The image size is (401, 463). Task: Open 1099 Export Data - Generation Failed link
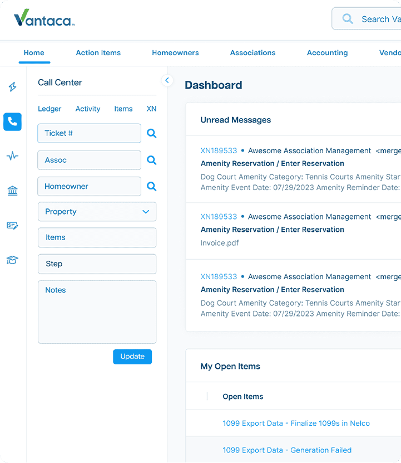click(287, 450)
